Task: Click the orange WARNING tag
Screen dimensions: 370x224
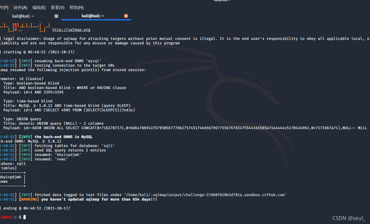Action: coord(29,199)
